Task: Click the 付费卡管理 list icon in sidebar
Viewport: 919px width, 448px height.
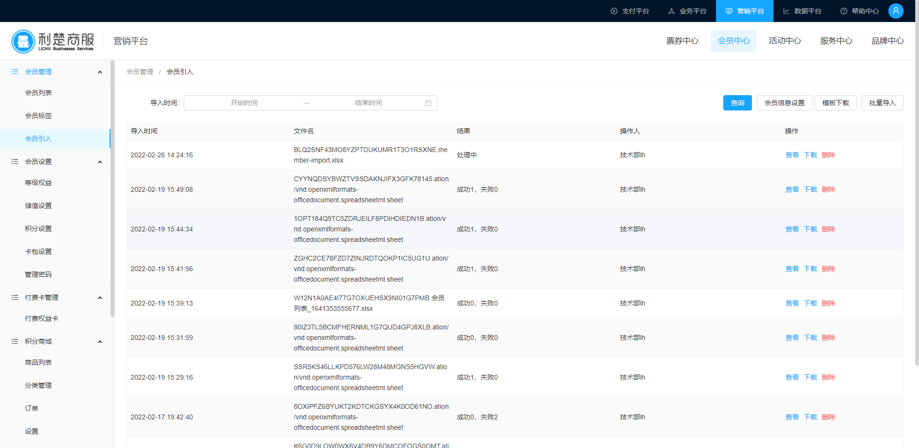Action: (x=15, y=297)
